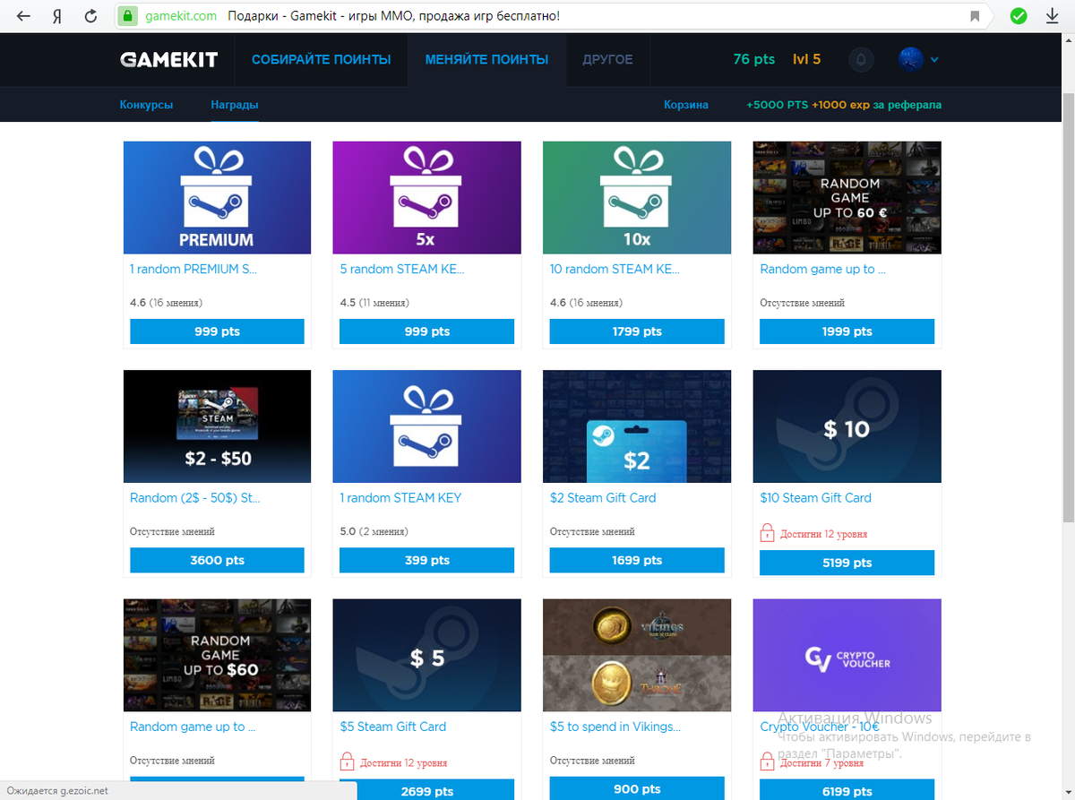This screenshot has height=800, width=1075.
Task: Click the 1799 pts button
Action: [637, 331]
